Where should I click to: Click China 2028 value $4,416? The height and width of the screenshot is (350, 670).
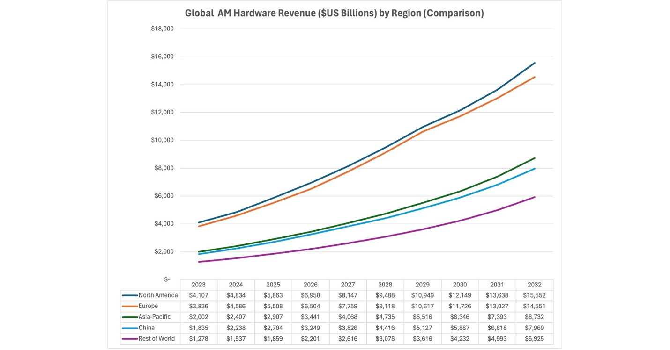click(385, 328)
